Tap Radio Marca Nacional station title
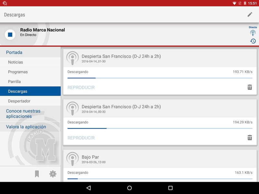 42,30
